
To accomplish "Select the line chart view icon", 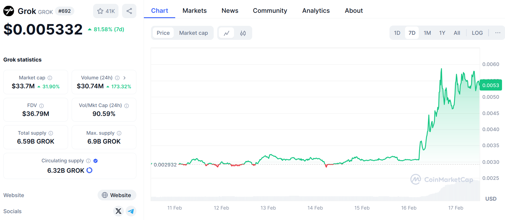I will [x=227, y=33].
